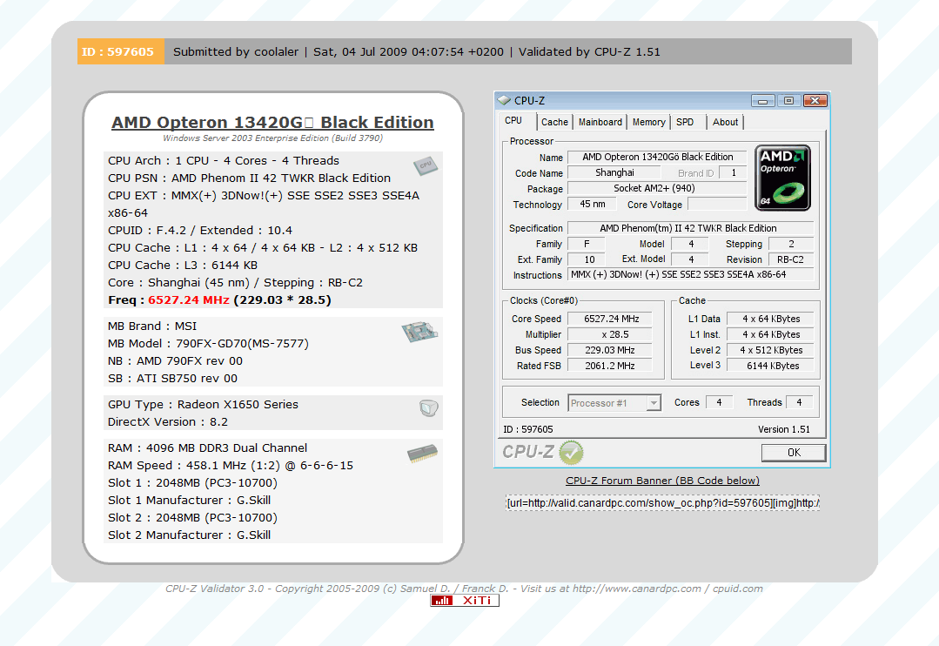Click the L1 Inst. cache value

[771, 334]
